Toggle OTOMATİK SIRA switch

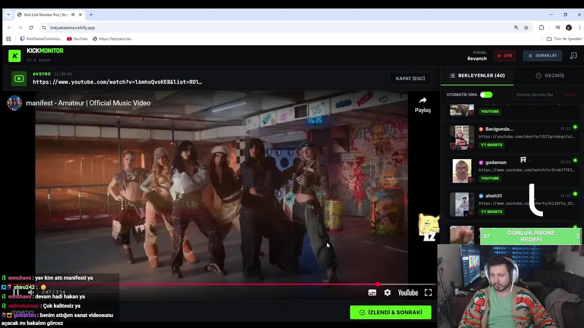(486, 95)
